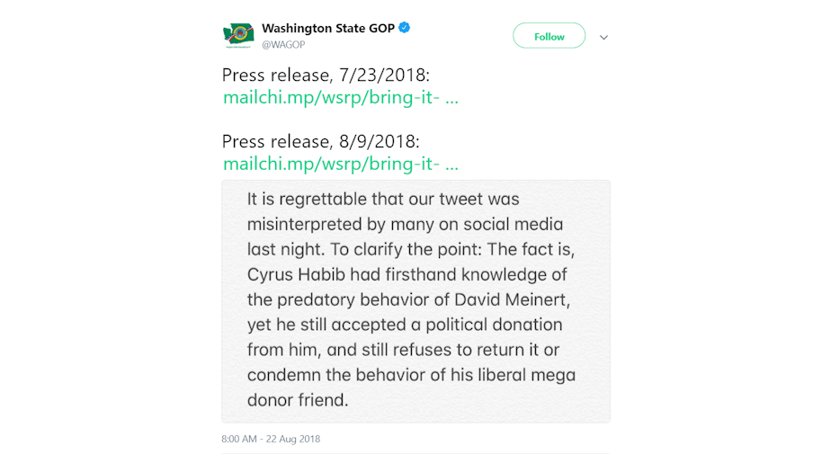Open the embedded statement image
The image size is (831, 454).
point(416,301)
